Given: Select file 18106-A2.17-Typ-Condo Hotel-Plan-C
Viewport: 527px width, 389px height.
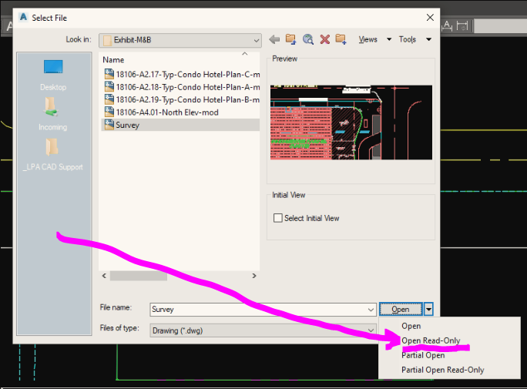Looking at the screenshot, I should pyautogui.click(x=182, y=74).
